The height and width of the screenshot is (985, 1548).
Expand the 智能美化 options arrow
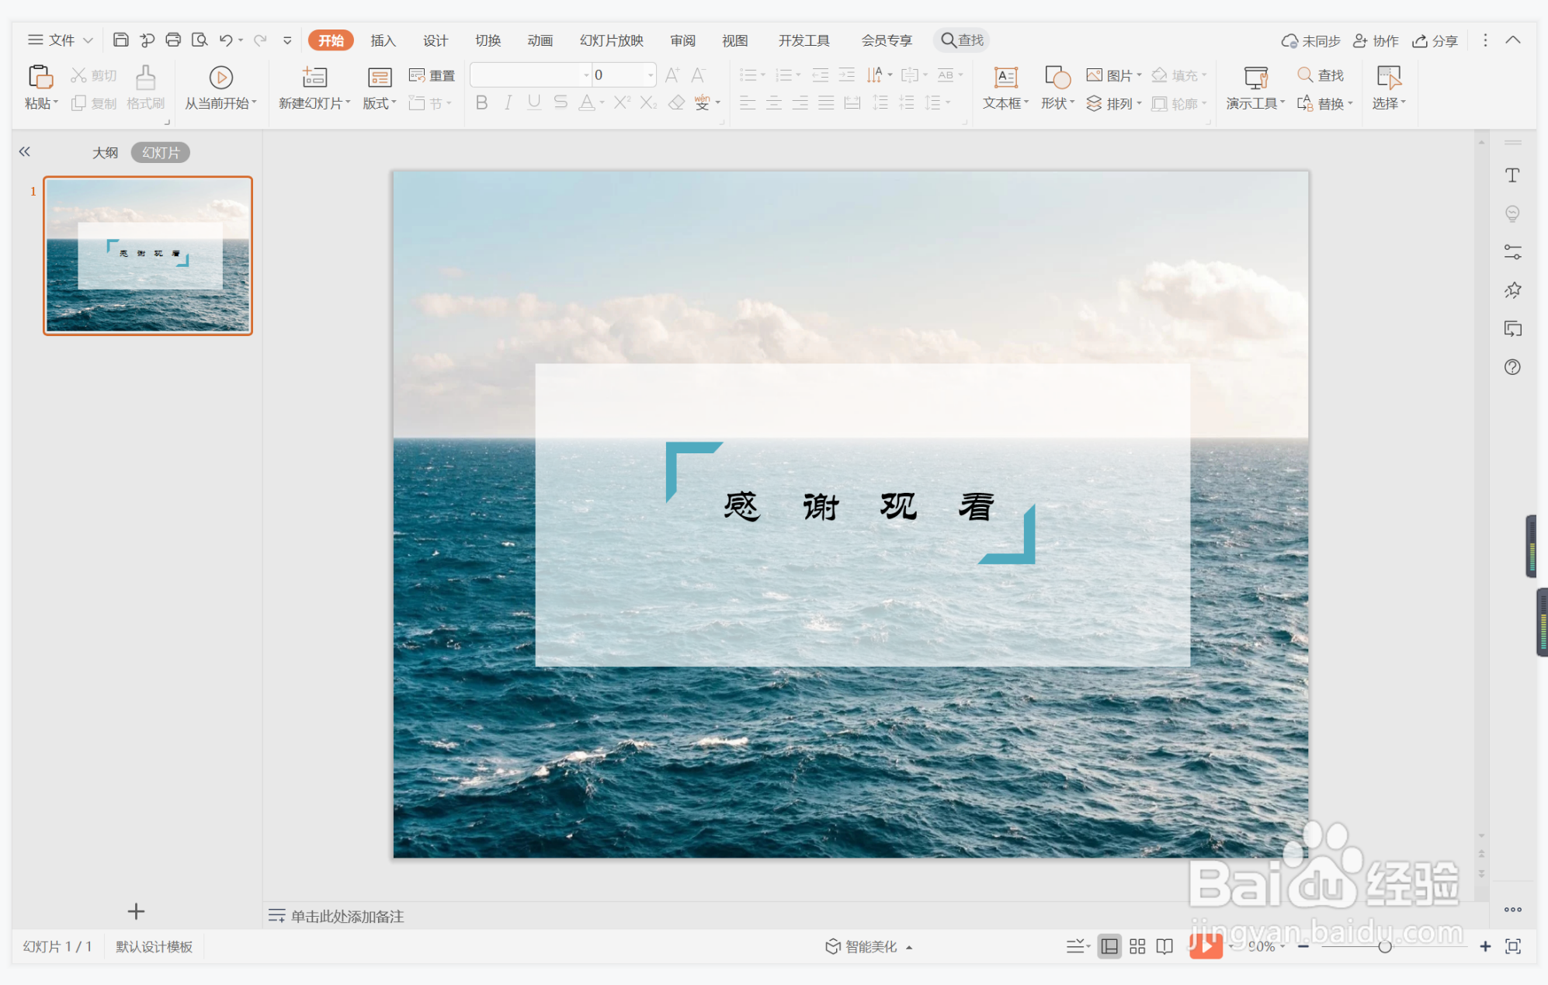click(909, 947)
